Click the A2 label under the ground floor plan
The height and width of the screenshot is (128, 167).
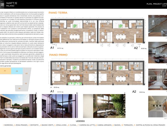pyautogui.click(x=136, y=48)
